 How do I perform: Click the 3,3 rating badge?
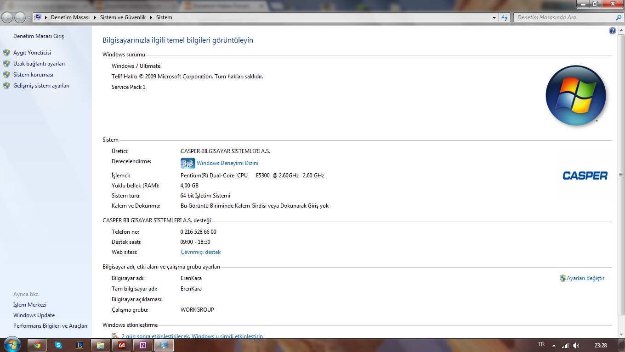pyautogui.click(x=187, y=163)
